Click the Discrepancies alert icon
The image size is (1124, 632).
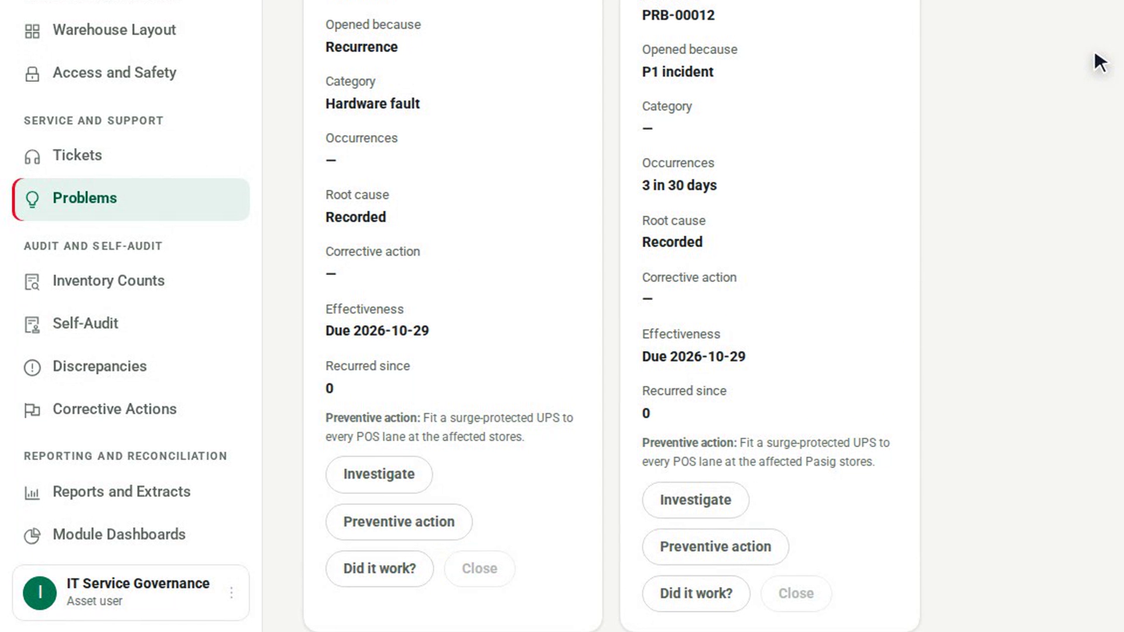pyautogui.click(x=32, y=367)
